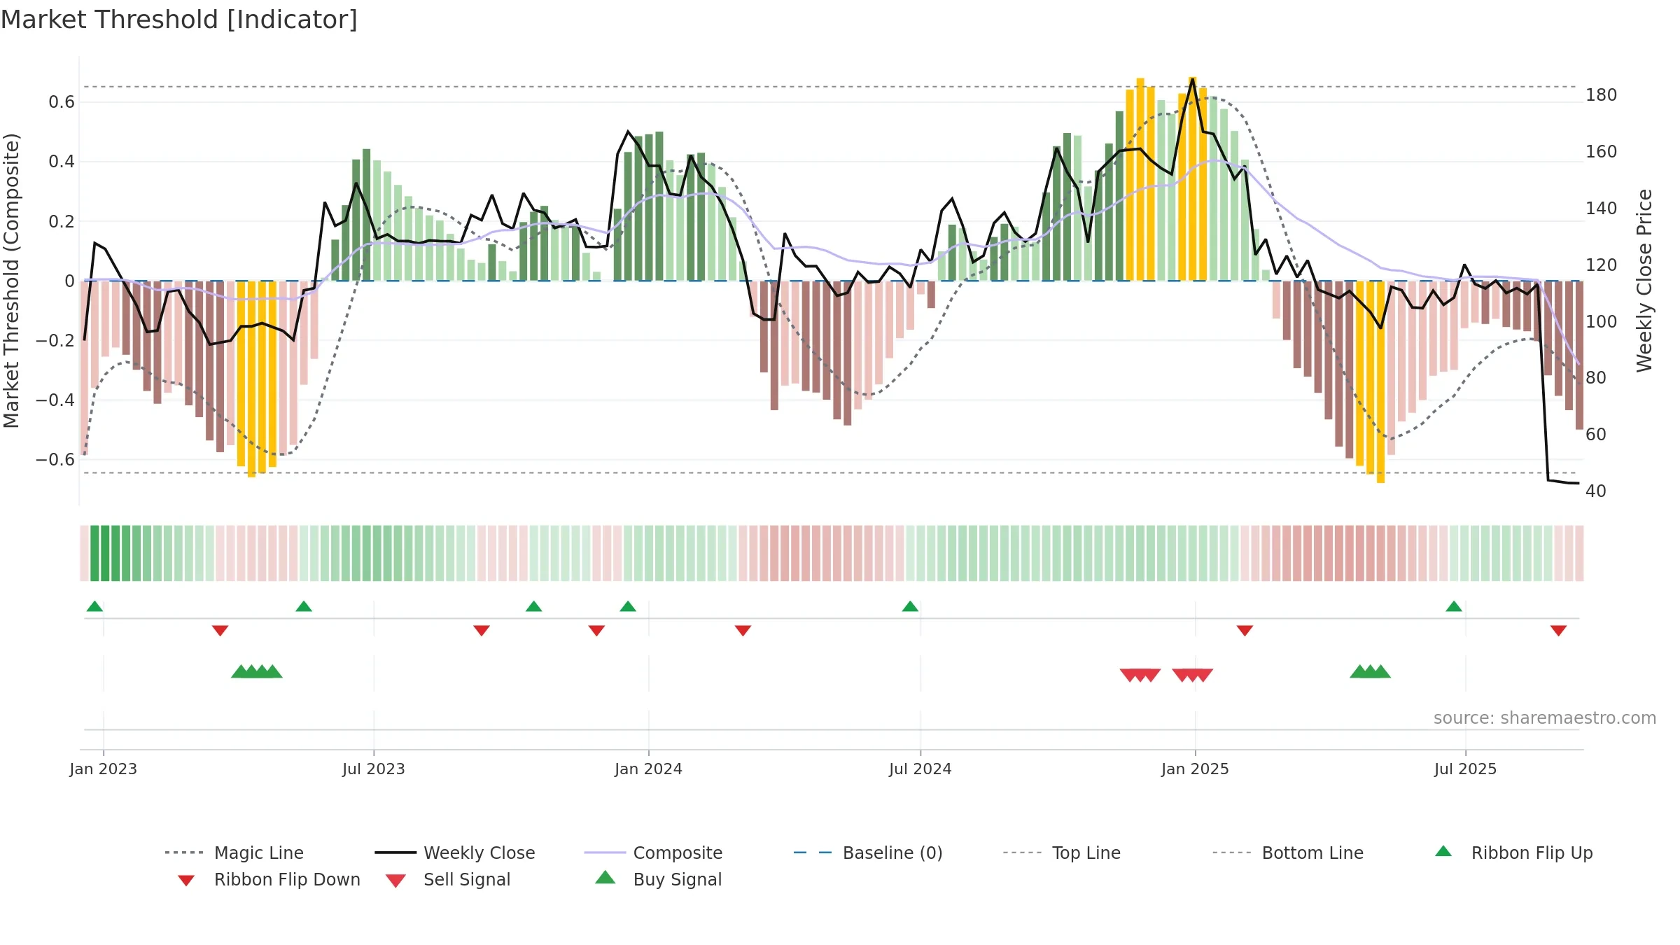Toggle the Magic Line legend entry
The height and width of the screenshot is (945, 1680).
tap(234, 853)
